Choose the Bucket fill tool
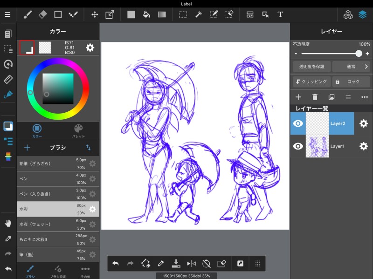 tap(146, 14)
